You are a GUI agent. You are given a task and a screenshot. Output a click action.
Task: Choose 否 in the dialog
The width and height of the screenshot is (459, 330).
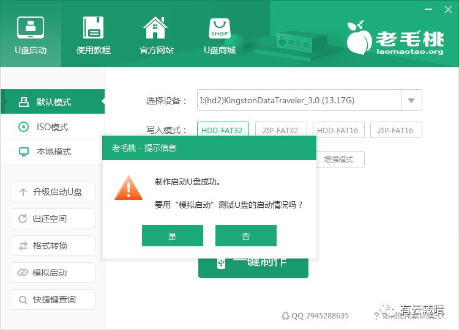point(246,236)
